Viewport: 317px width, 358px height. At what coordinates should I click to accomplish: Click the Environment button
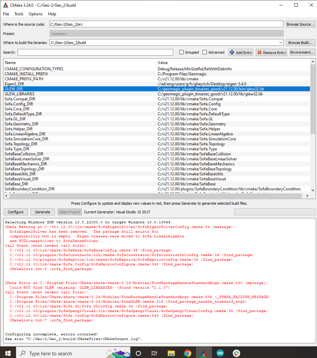(302, 52)
